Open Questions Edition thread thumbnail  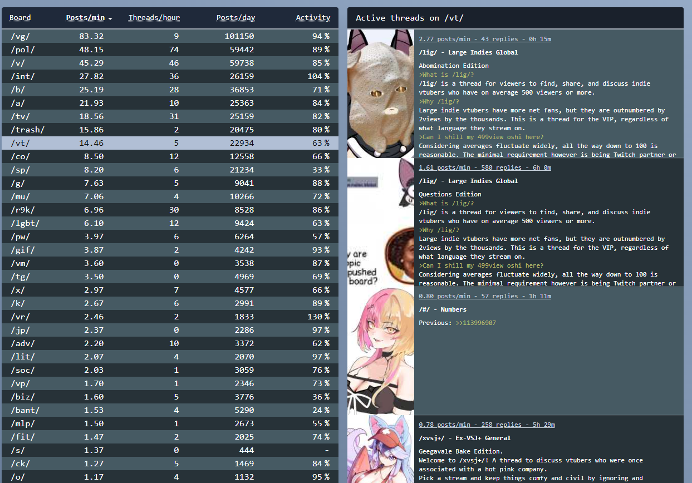(381, 222)
